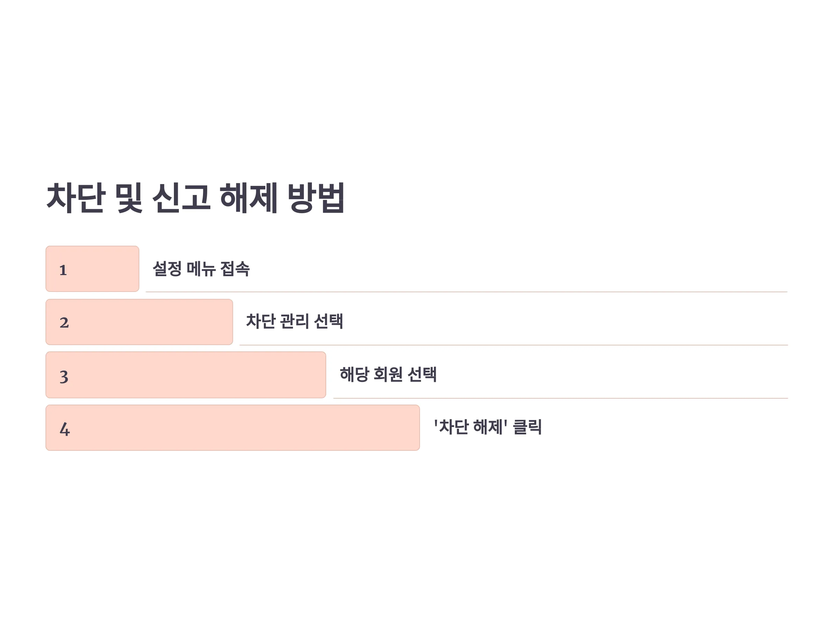Click the 차단 관리 선택 text
The height and width of the screenshot is (630, 840).
coord(295,321)
